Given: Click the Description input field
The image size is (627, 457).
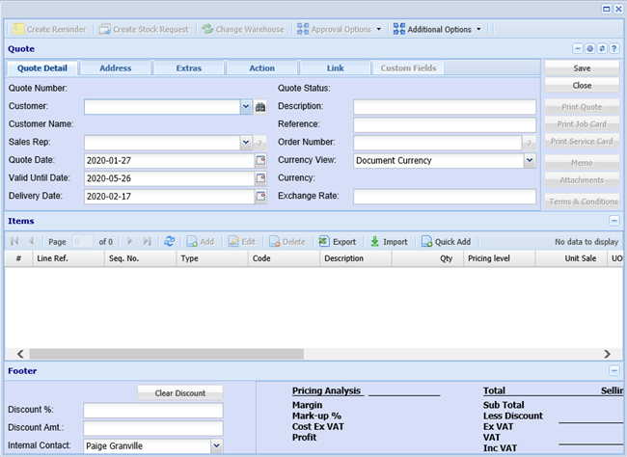Looking at the screenshot, I should click(444, 107).
